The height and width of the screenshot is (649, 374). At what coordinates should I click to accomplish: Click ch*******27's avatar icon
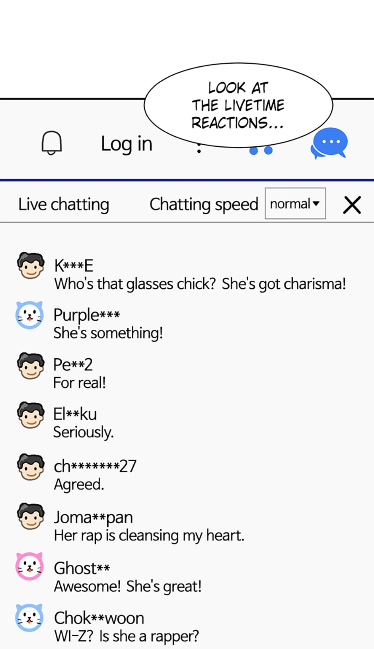[x=31, y=466]
